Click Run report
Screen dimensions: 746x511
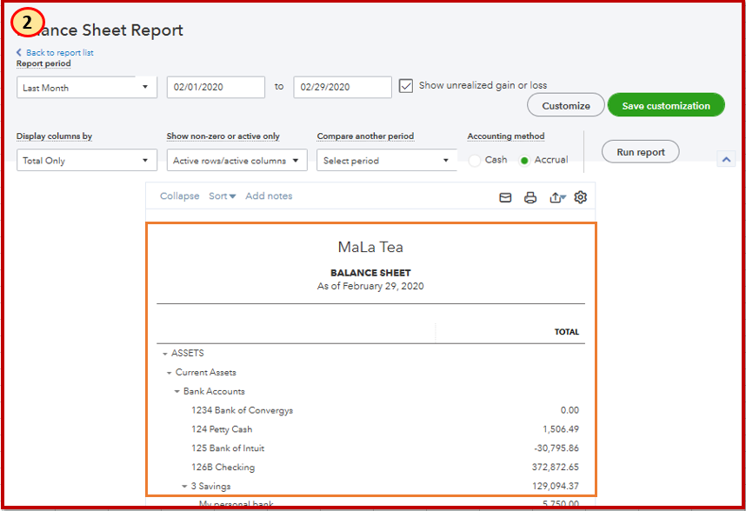tap(641, 151)
